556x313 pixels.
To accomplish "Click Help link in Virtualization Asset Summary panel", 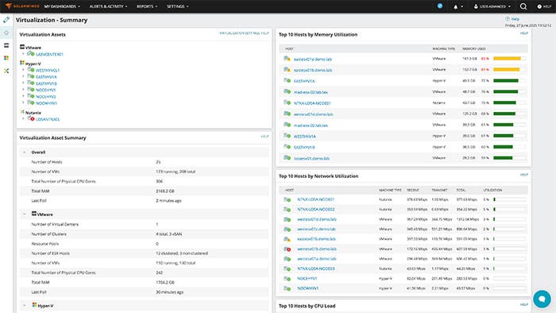I will (x=264, y=137).
